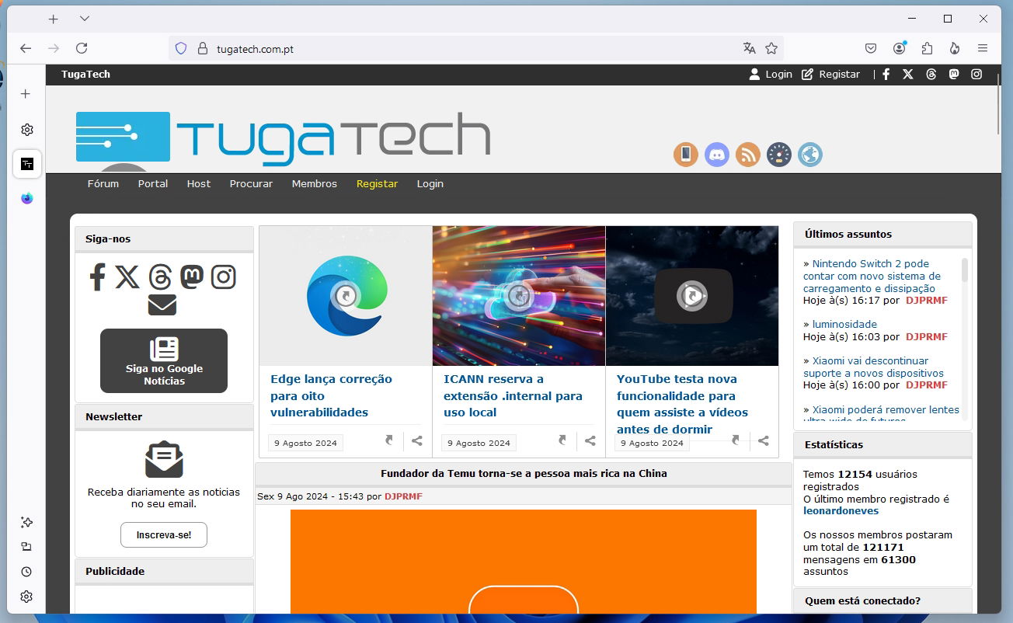This screenshot has width=1013, height=623.
Task: Click share icon under Edge article
Action: coord(417,440)
